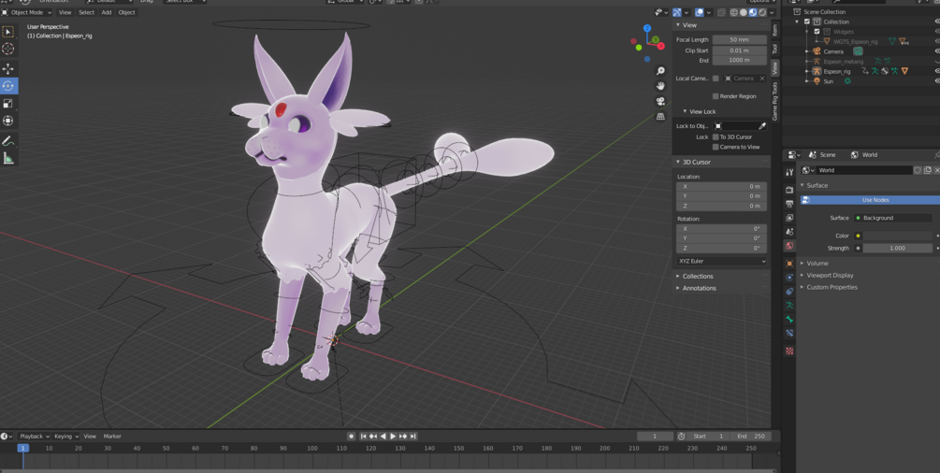Click the viewport zoom magnifier icon

click(x=660, y=71)
